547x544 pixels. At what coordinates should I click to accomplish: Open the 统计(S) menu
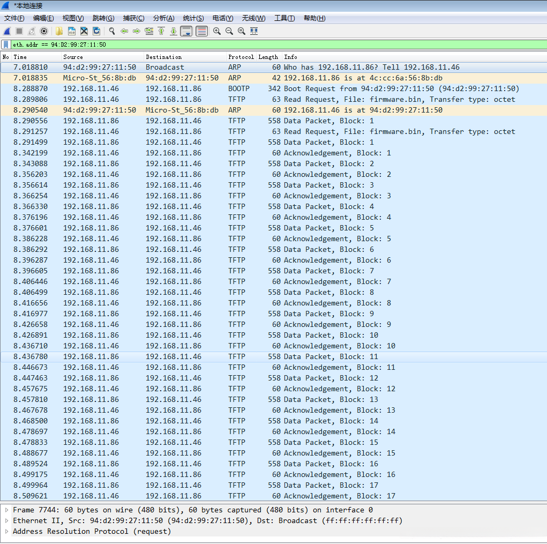click(x=193, y=18)
